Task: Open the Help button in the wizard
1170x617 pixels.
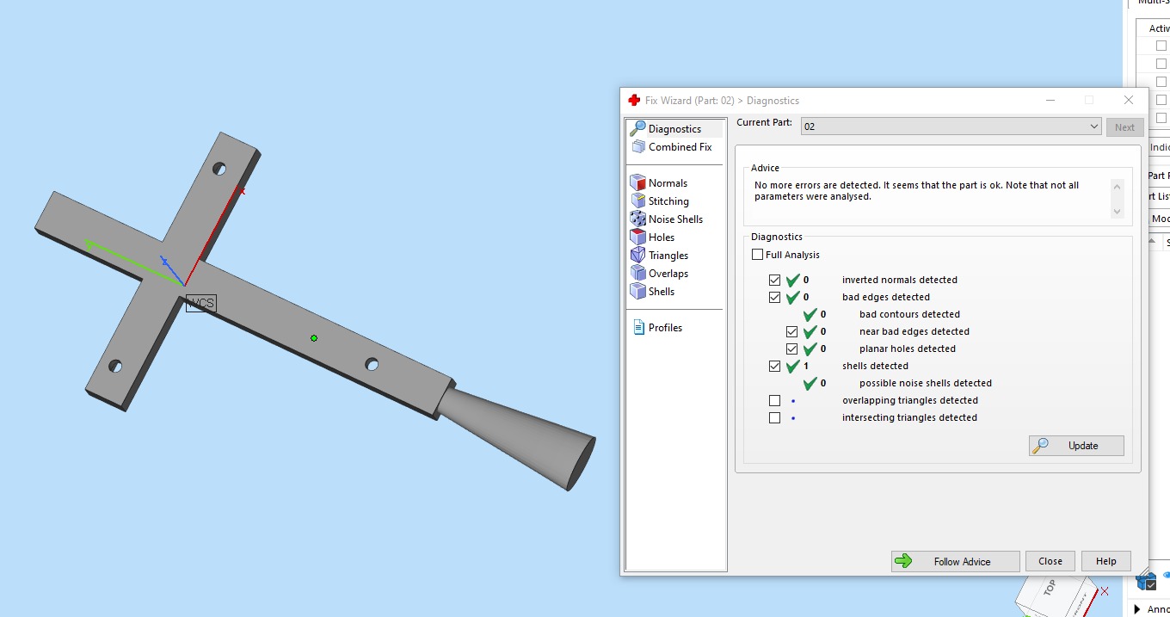Action: tap(1105, 561)
